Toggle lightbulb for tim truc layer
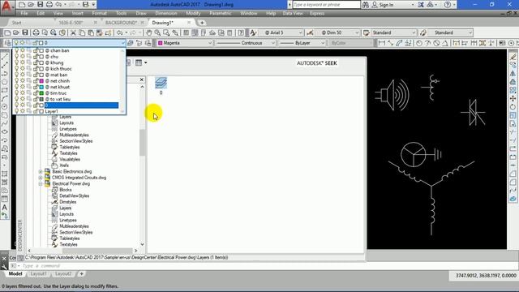This screenshot has height=292, width=519. (16, 93)
